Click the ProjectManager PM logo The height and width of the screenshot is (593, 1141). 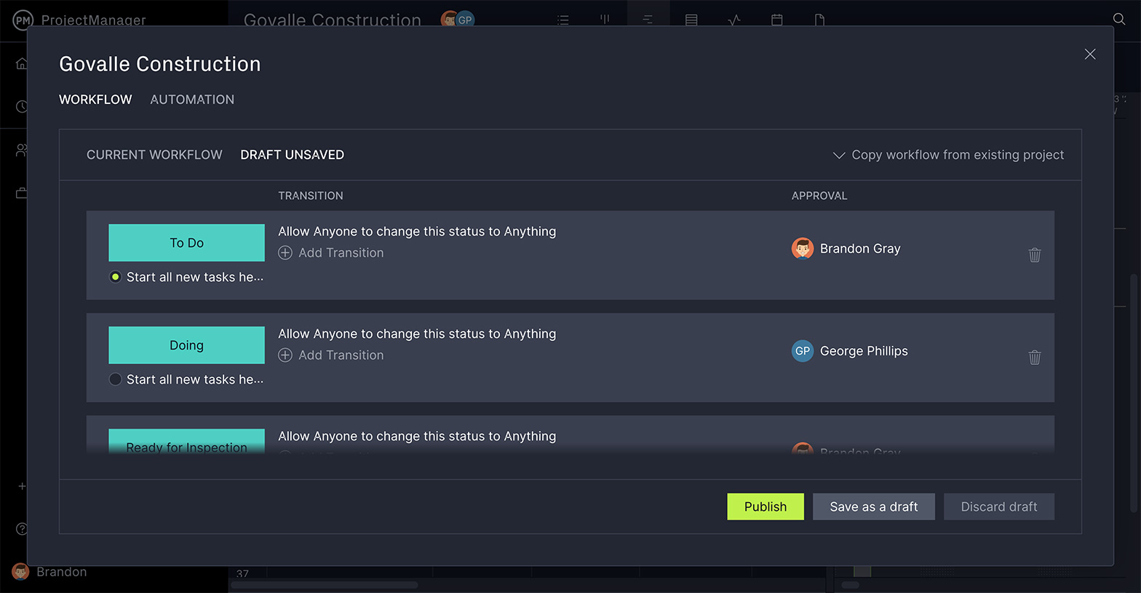tap(23, 20)
